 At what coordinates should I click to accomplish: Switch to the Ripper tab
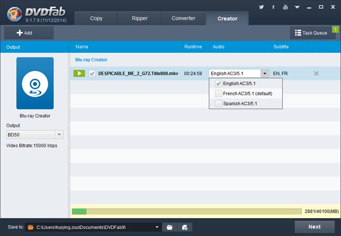point(140,18)
